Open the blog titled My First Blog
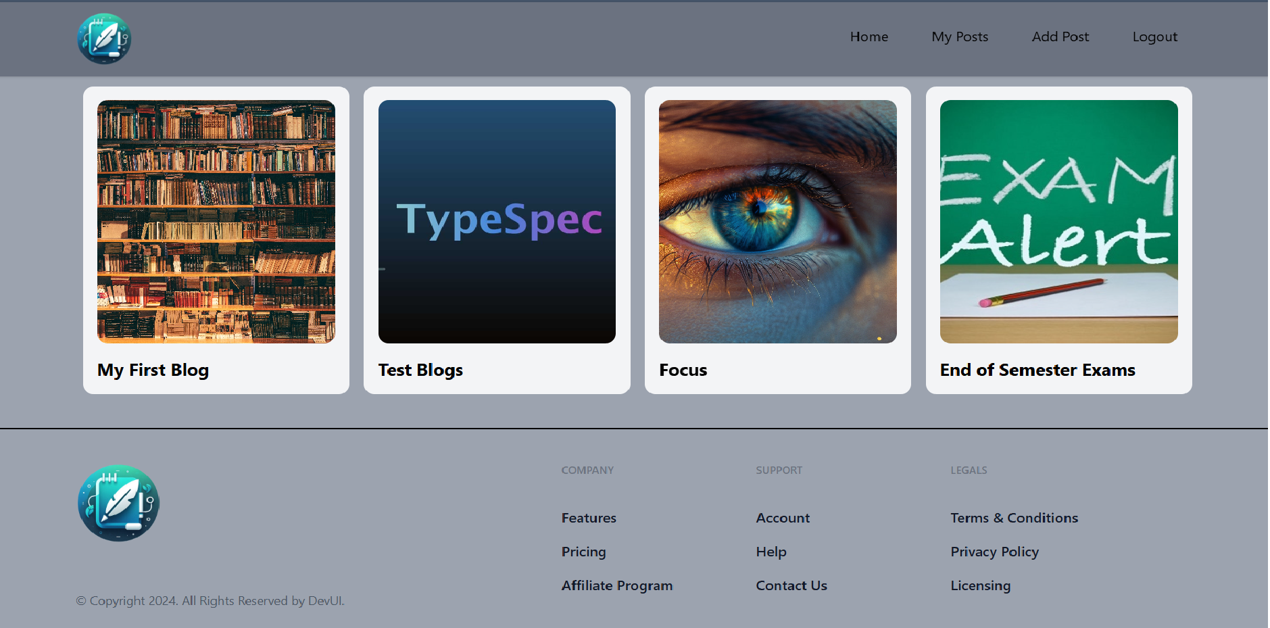This screenshot has height=628, width=1270. click(153, 370)
